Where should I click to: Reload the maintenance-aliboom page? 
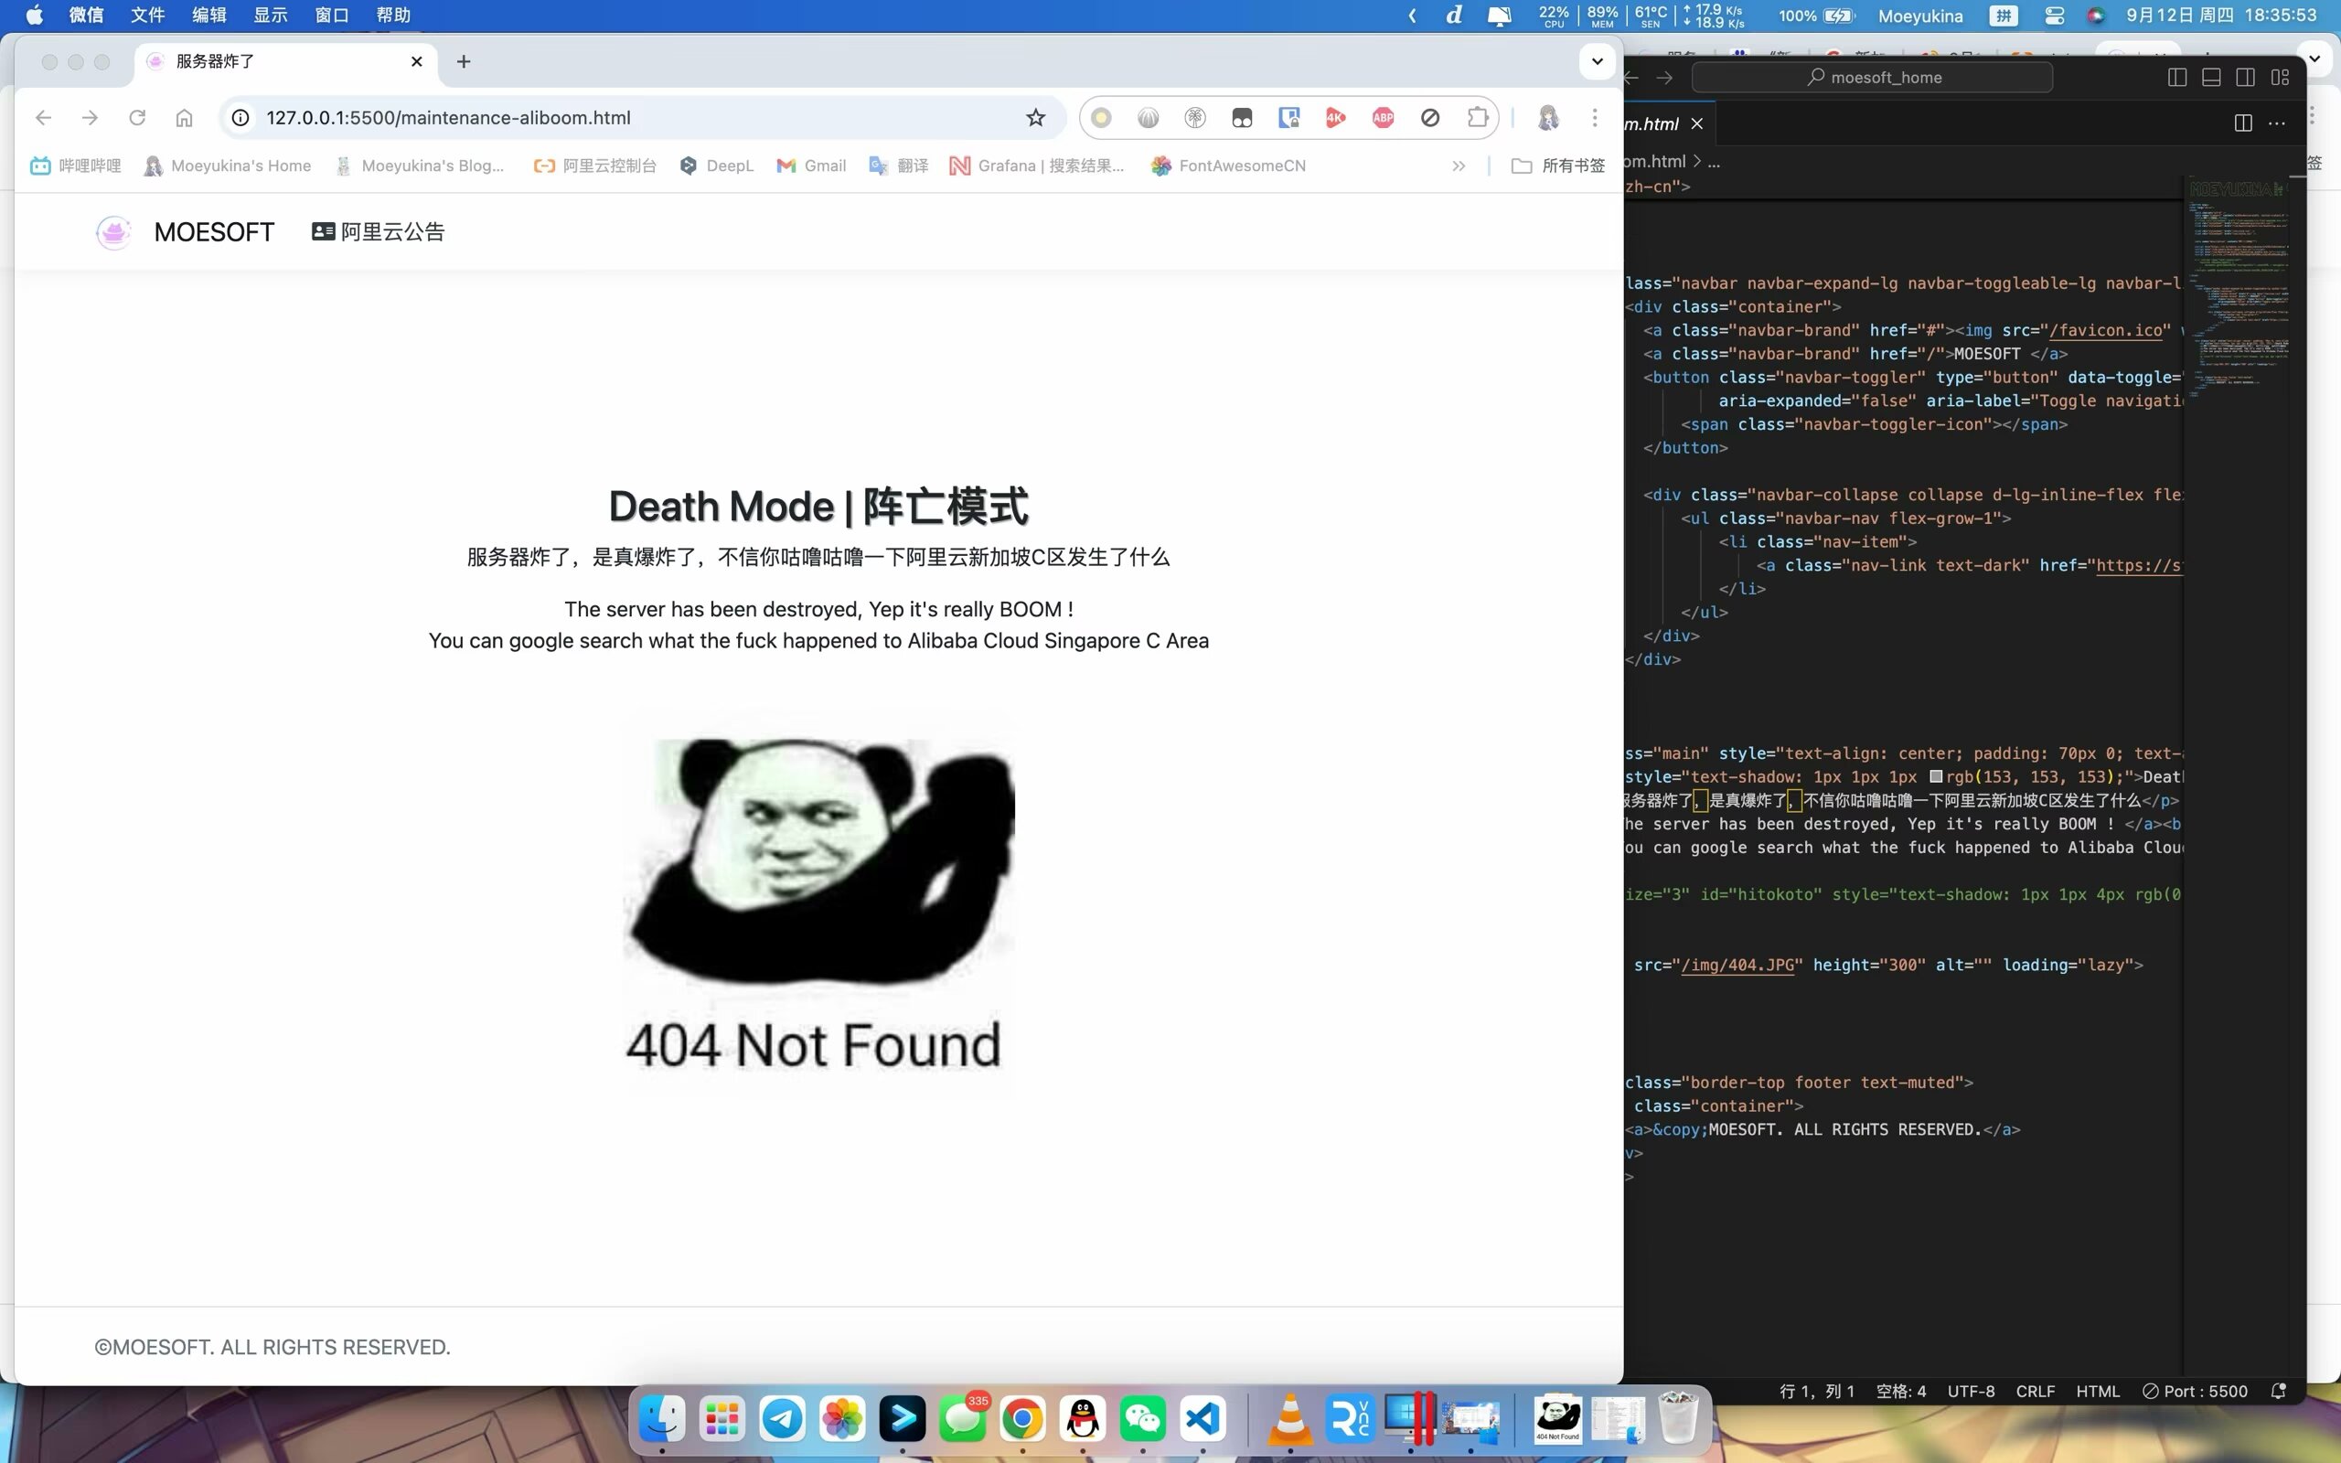coord(137,118)
